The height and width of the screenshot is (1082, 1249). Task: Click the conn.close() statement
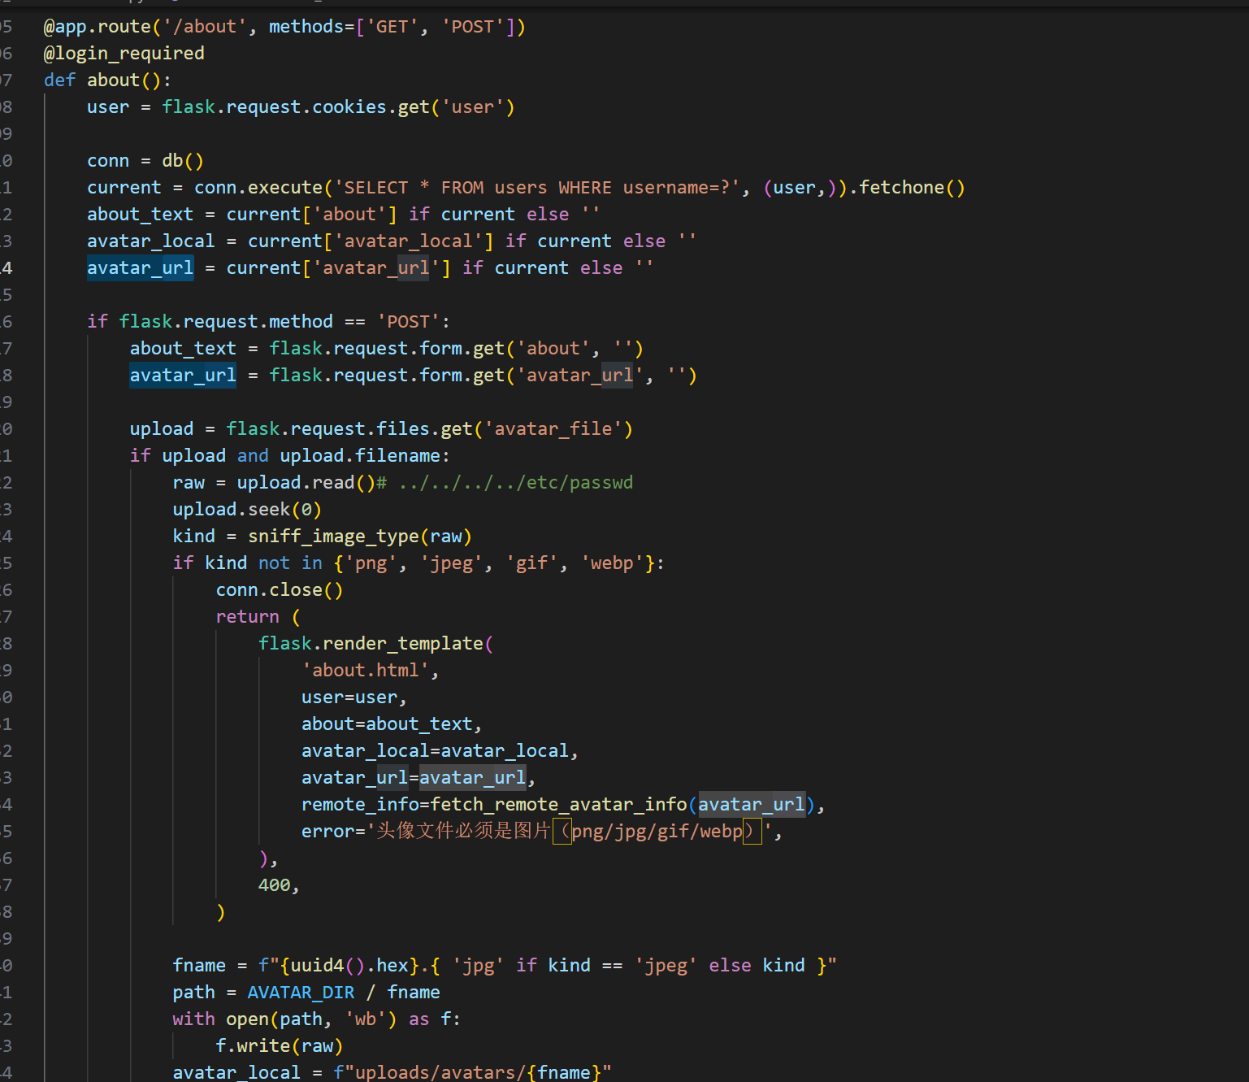coord(279,590)
